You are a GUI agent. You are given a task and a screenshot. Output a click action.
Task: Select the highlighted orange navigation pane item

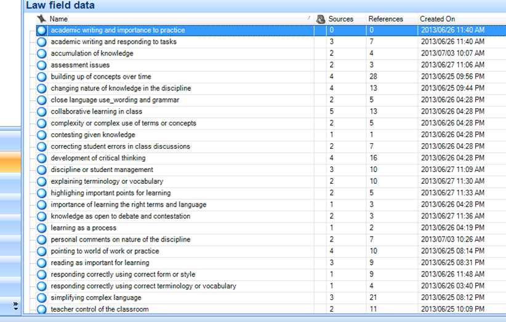(10, 162)
